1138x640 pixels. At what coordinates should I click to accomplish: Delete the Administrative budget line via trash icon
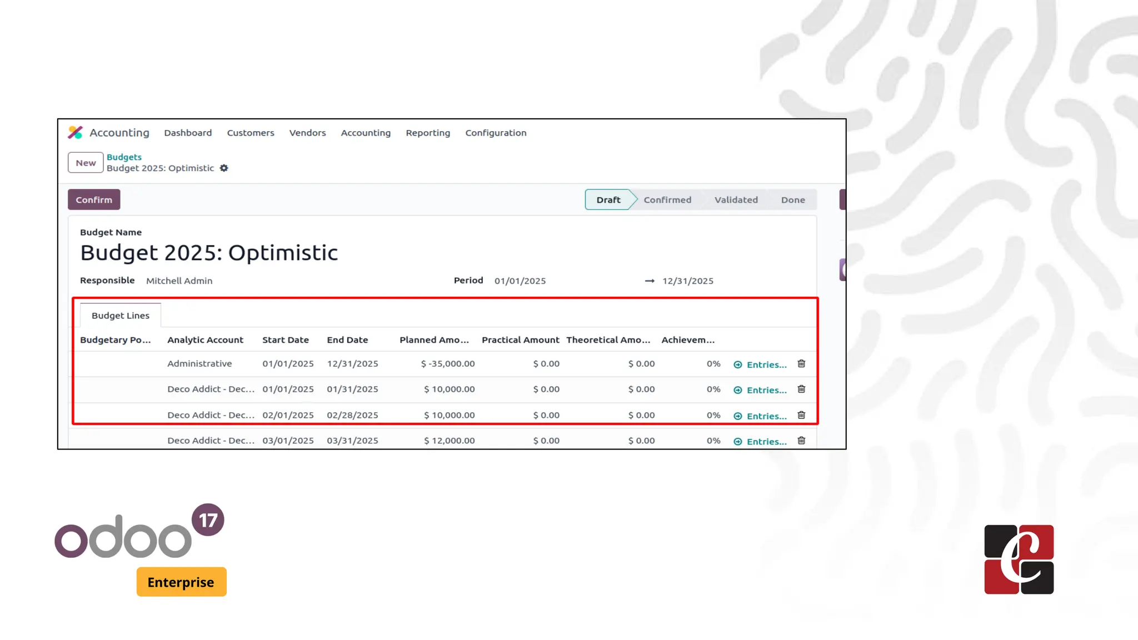click(801, 364)
